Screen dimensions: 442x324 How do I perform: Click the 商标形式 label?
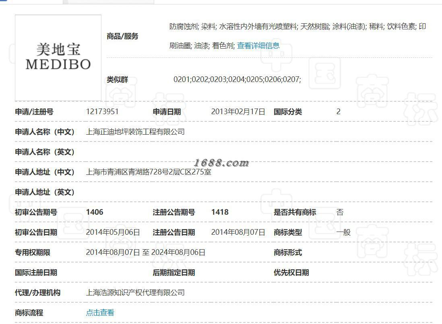click(x=288, y=252)
